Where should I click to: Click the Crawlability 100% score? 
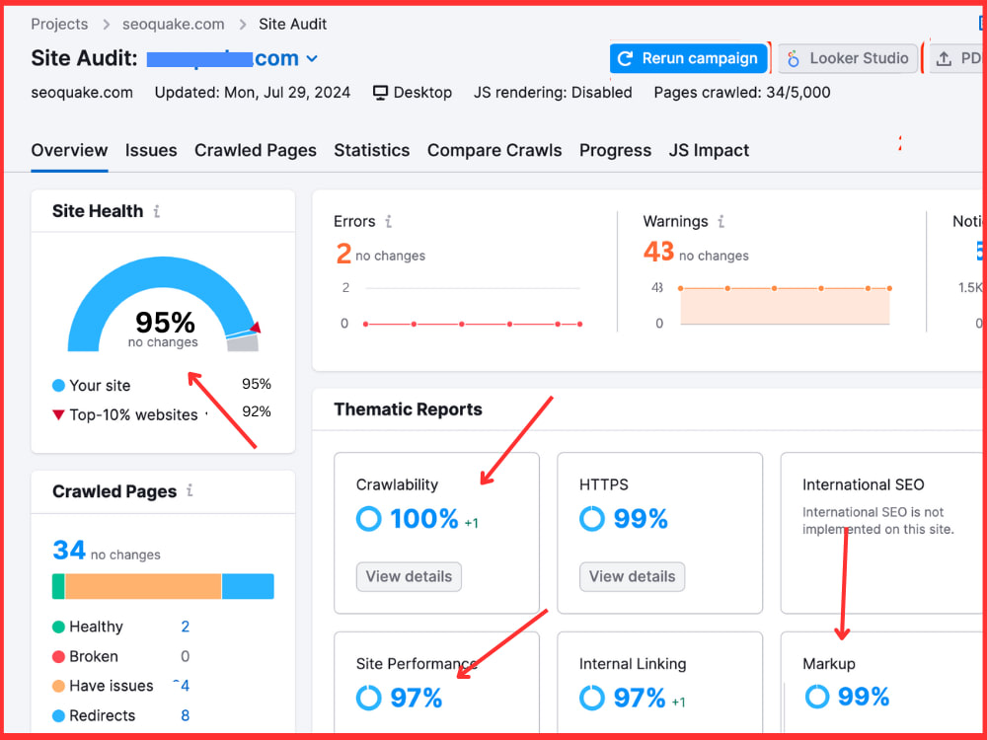[x=424, y=519]
